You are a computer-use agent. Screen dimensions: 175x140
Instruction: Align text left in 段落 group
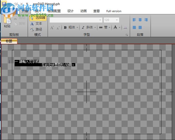click(134, 20)
